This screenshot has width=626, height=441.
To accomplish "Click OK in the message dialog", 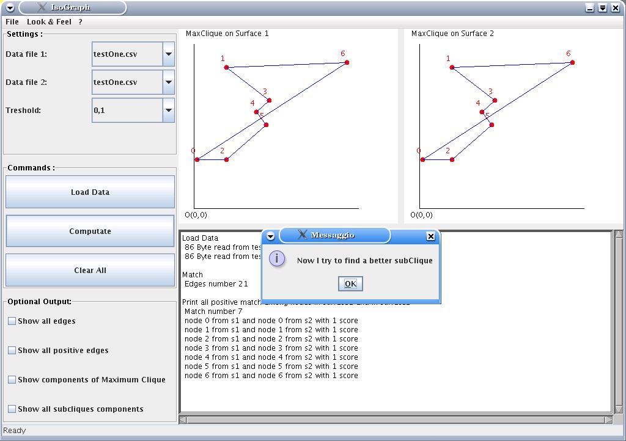I will [x=350, y=283].
